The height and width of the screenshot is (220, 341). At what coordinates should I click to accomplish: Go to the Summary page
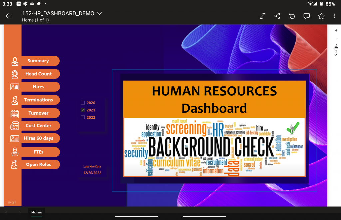point(38,61)
